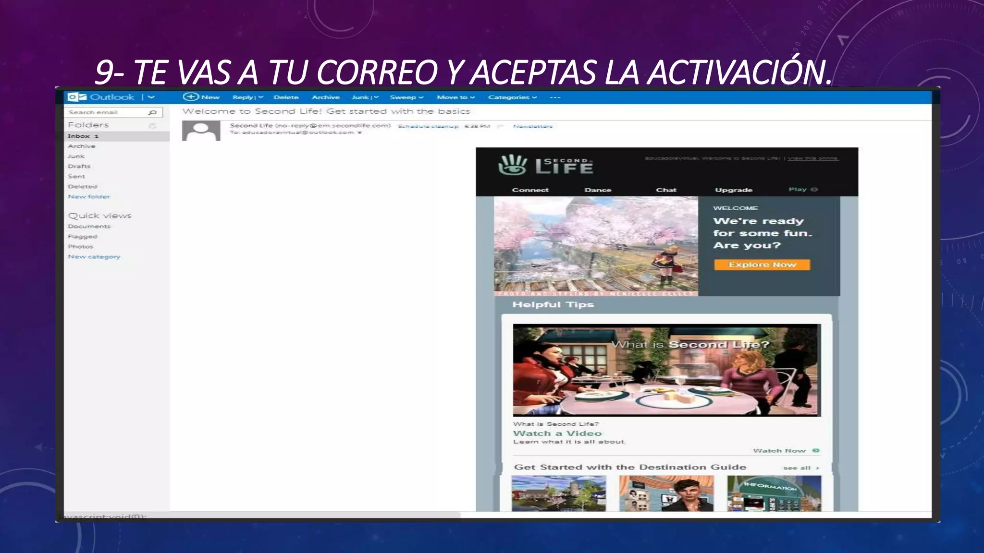
Task: Open the Sweep dropdown
Action: (x=406, y=97)
